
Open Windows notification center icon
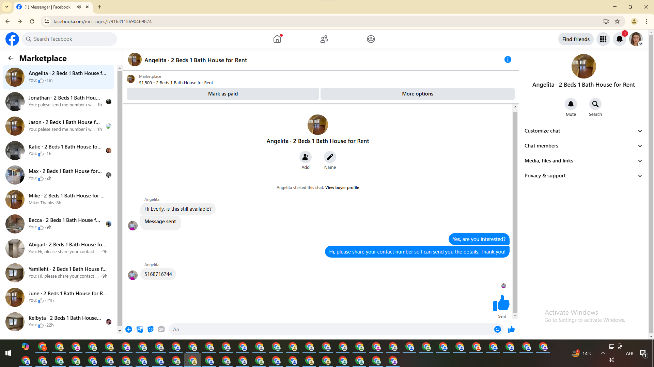pos(643,353)
